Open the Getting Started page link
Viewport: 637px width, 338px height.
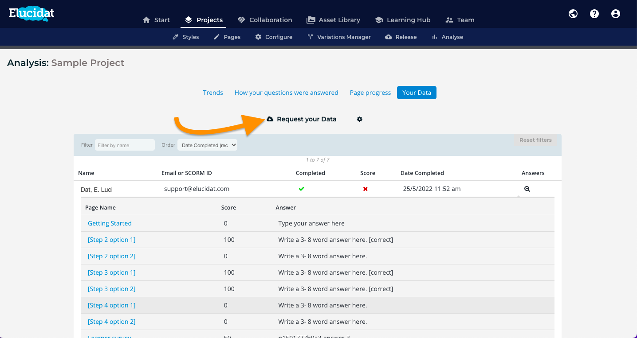pos(110,223)
